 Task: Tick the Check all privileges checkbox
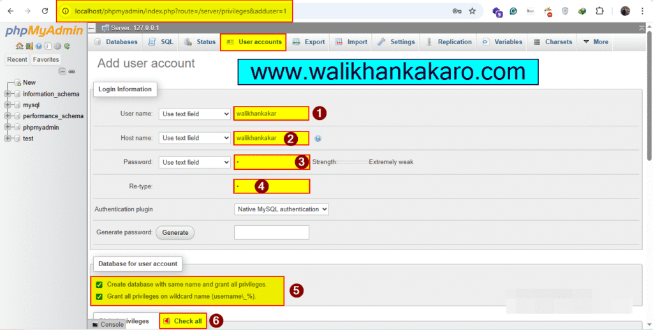(x=167, y=321)
